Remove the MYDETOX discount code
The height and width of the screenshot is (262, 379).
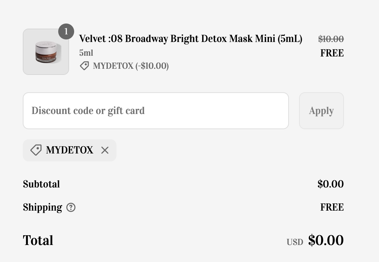(105, 150)
